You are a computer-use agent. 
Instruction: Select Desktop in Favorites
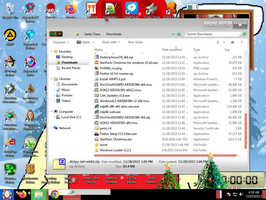tap(67, 57)
